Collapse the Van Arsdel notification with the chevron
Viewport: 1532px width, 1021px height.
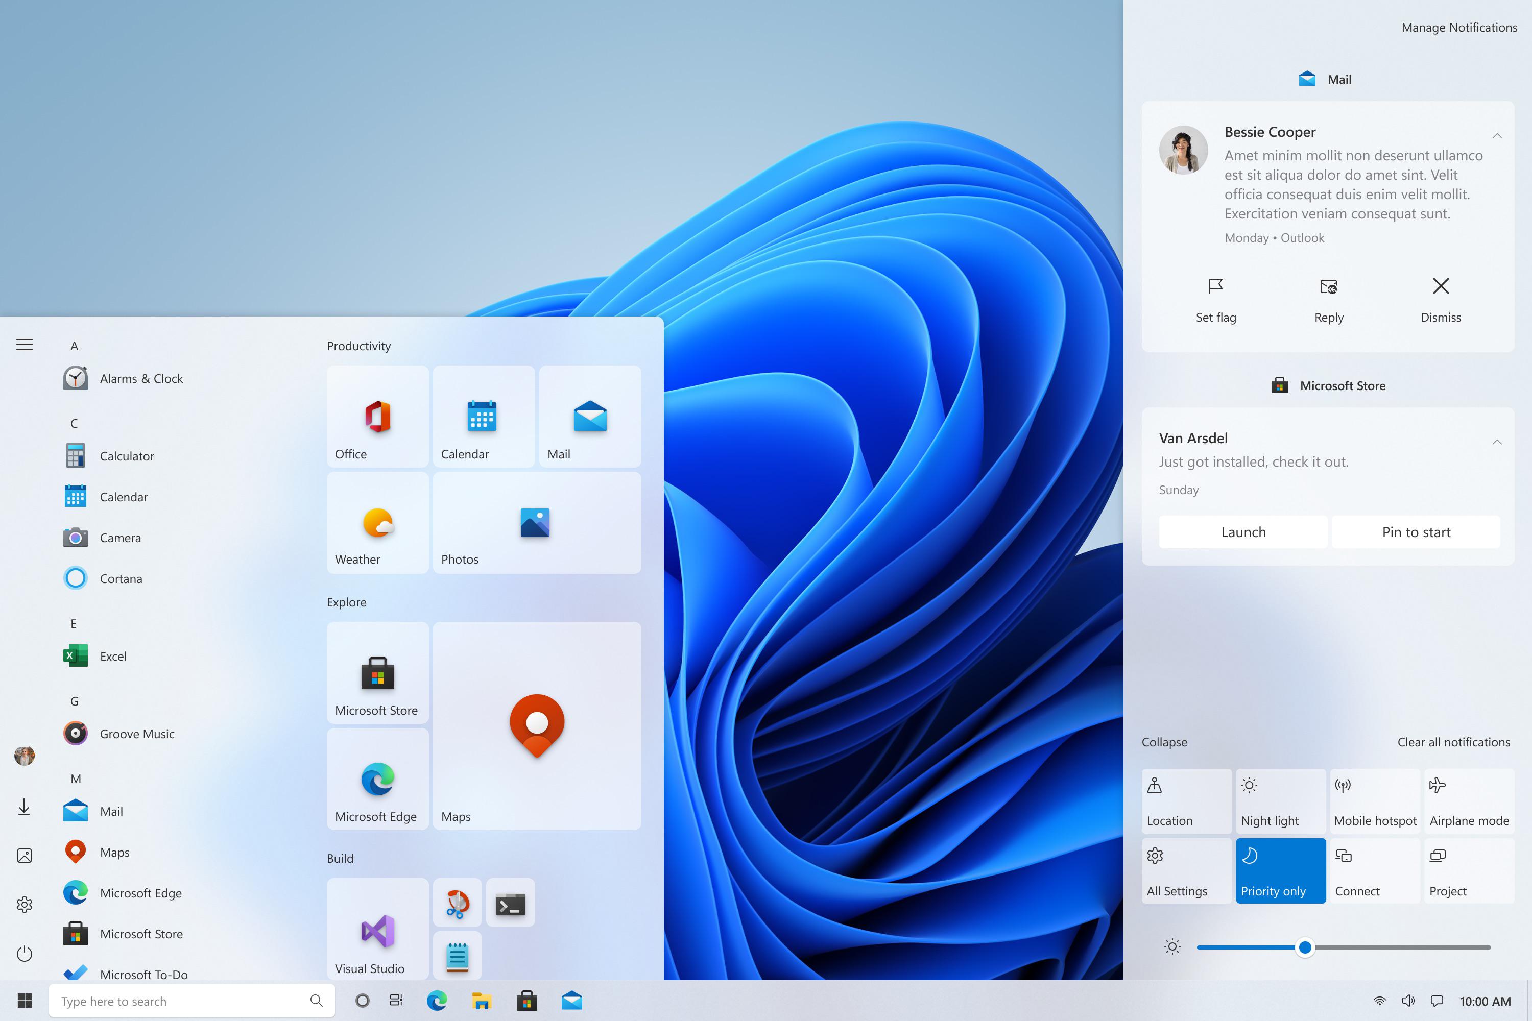1497,442
